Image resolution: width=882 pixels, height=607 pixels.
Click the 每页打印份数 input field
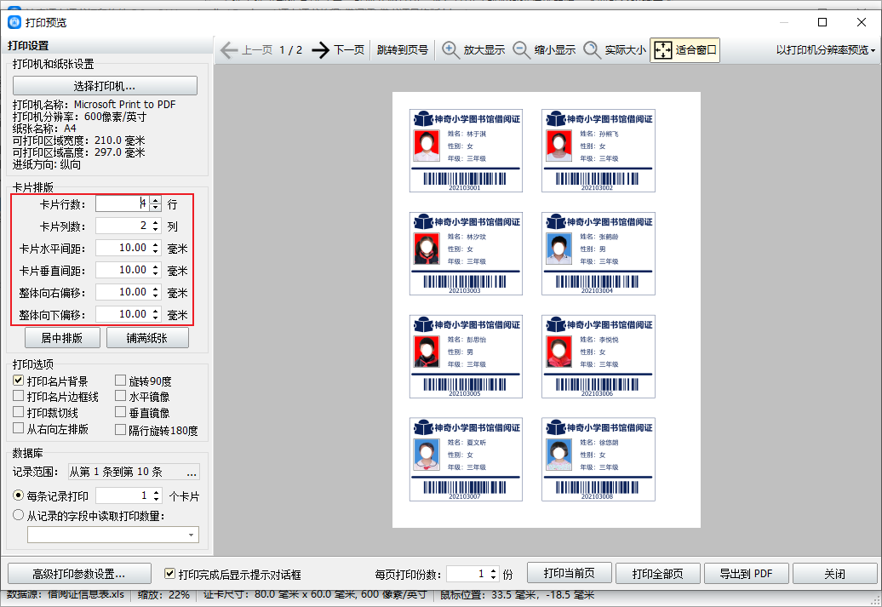pos(466,574)
